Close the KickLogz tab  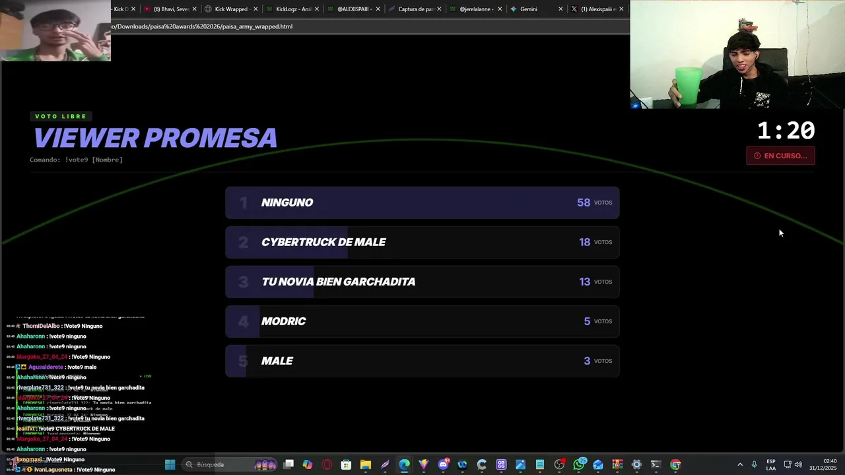point(316,9)
